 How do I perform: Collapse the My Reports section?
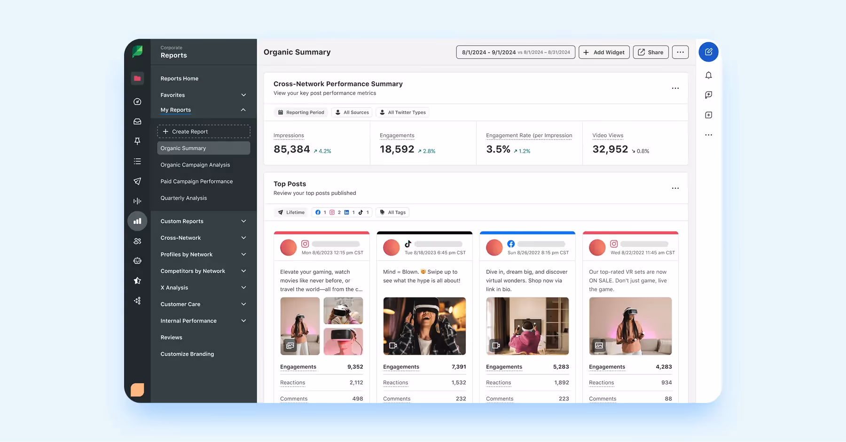[243, 109]
